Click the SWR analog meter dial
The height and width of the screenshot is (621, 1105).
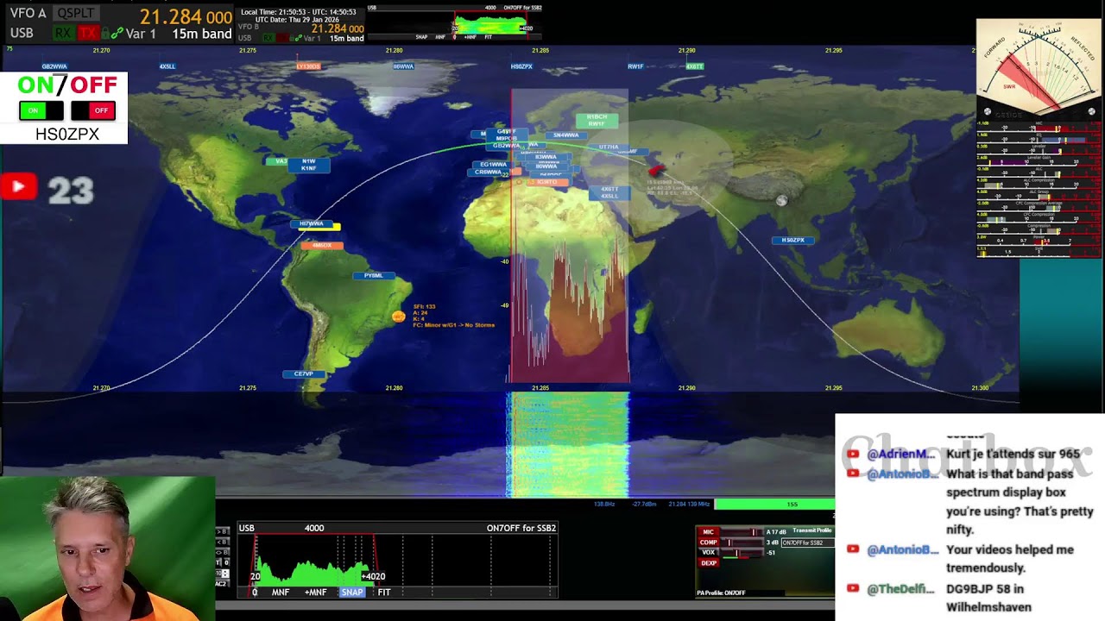tap(1039, 66)
